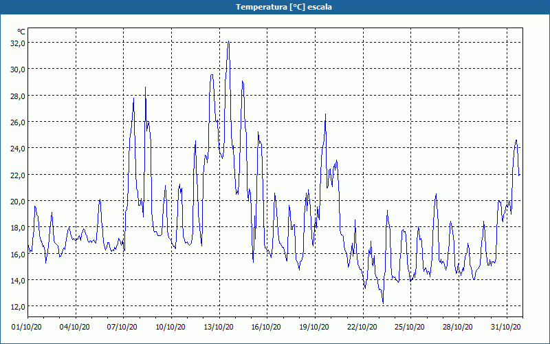This screenshot has width=550, height=344.
Task: Click the 32,0 y-axis label
Action: pos(17,43)
